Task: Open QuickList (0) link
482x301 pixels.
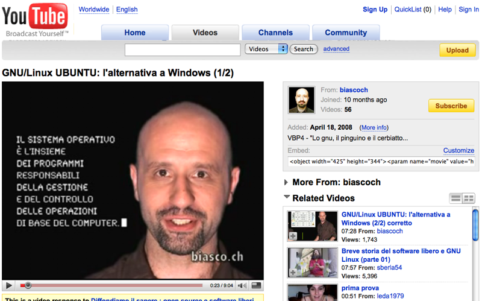Action: [x=413, y=10]
